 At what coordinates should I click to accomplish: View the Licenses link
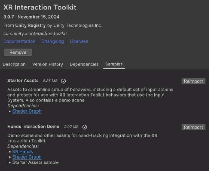pos(79,41)
